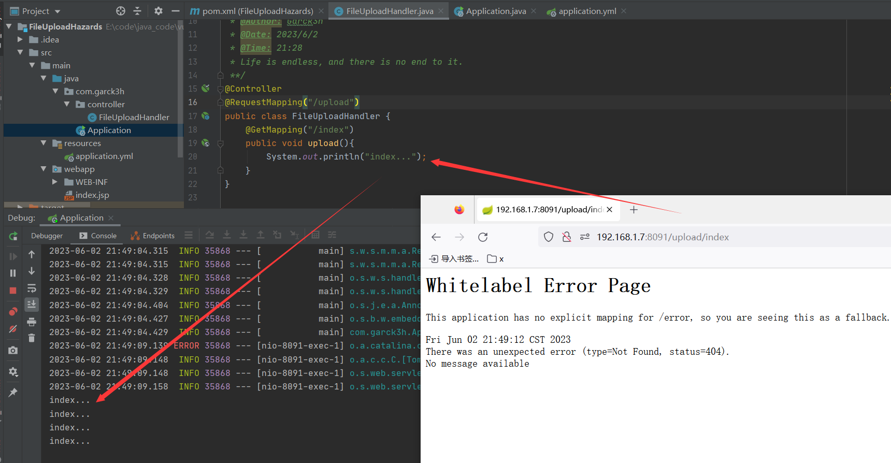Click the browser shield tracking protection icon

click(549, 237)
